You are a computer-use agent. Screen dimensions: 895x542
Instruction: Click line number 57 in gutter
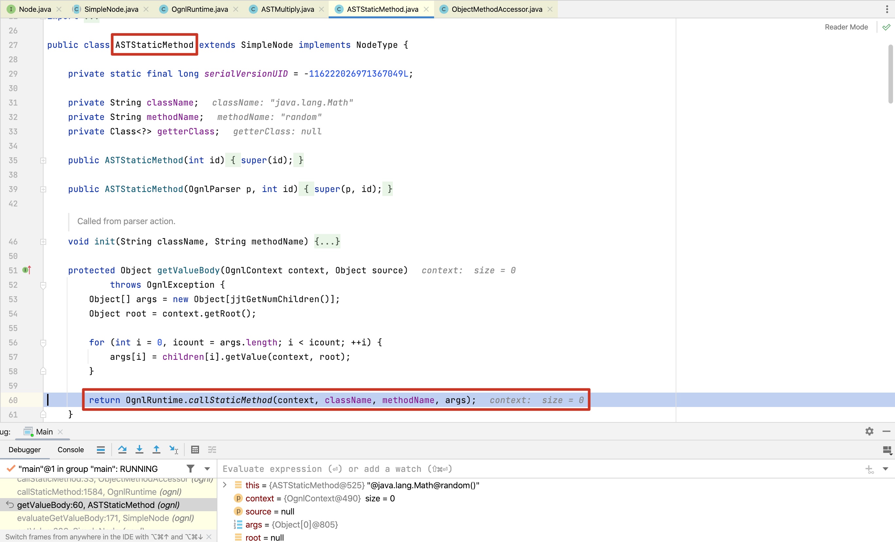pos(13,357)
